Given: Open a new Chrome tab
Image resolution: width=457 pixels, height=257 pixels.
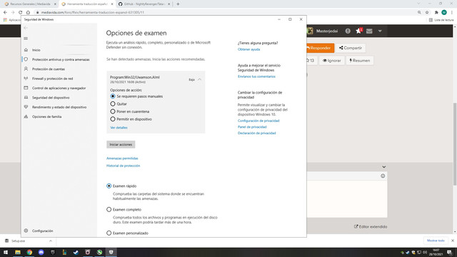Looking at the screenshot, I should point(178,4).
